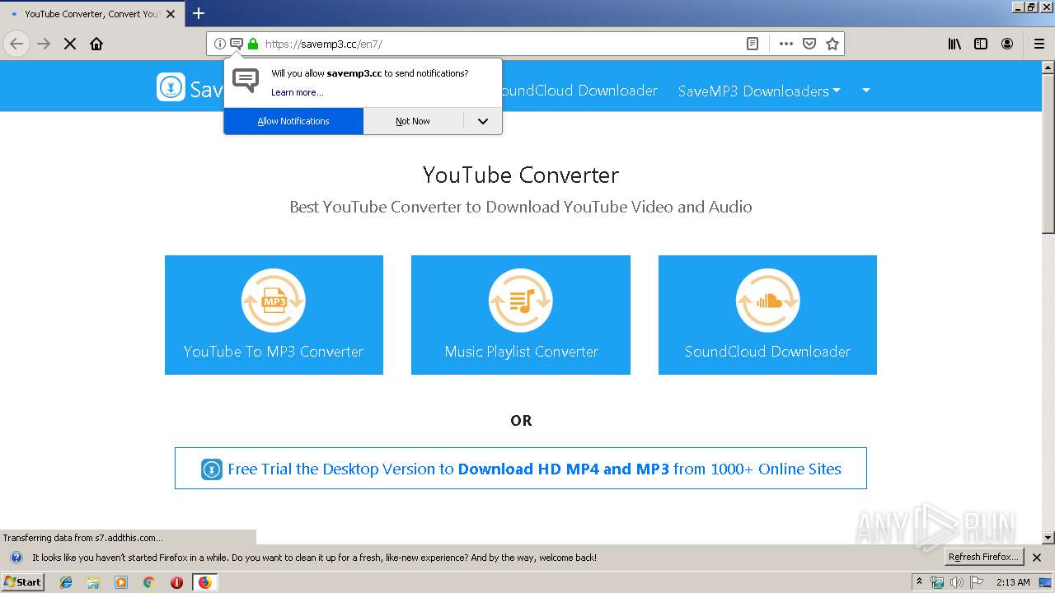This screenshot has width=1055, height=593.
Task: Launch Internet Explorer from taskbar
Action: (x=66, y=582)
